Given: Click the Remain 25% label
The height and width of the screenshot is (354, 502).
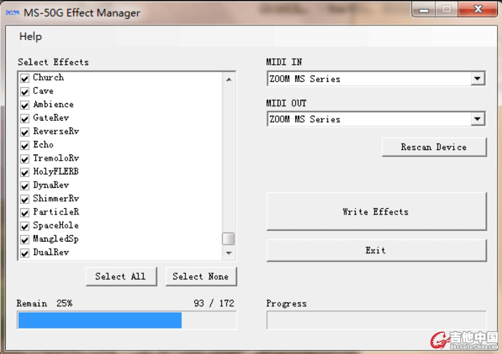Looking at the screenshot, I should click(x=44, y=303).
